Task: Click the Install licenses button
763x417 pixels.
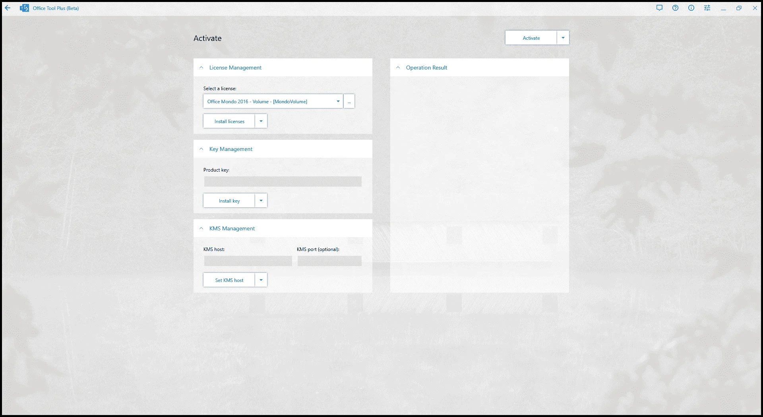Action: coord(229,121)
